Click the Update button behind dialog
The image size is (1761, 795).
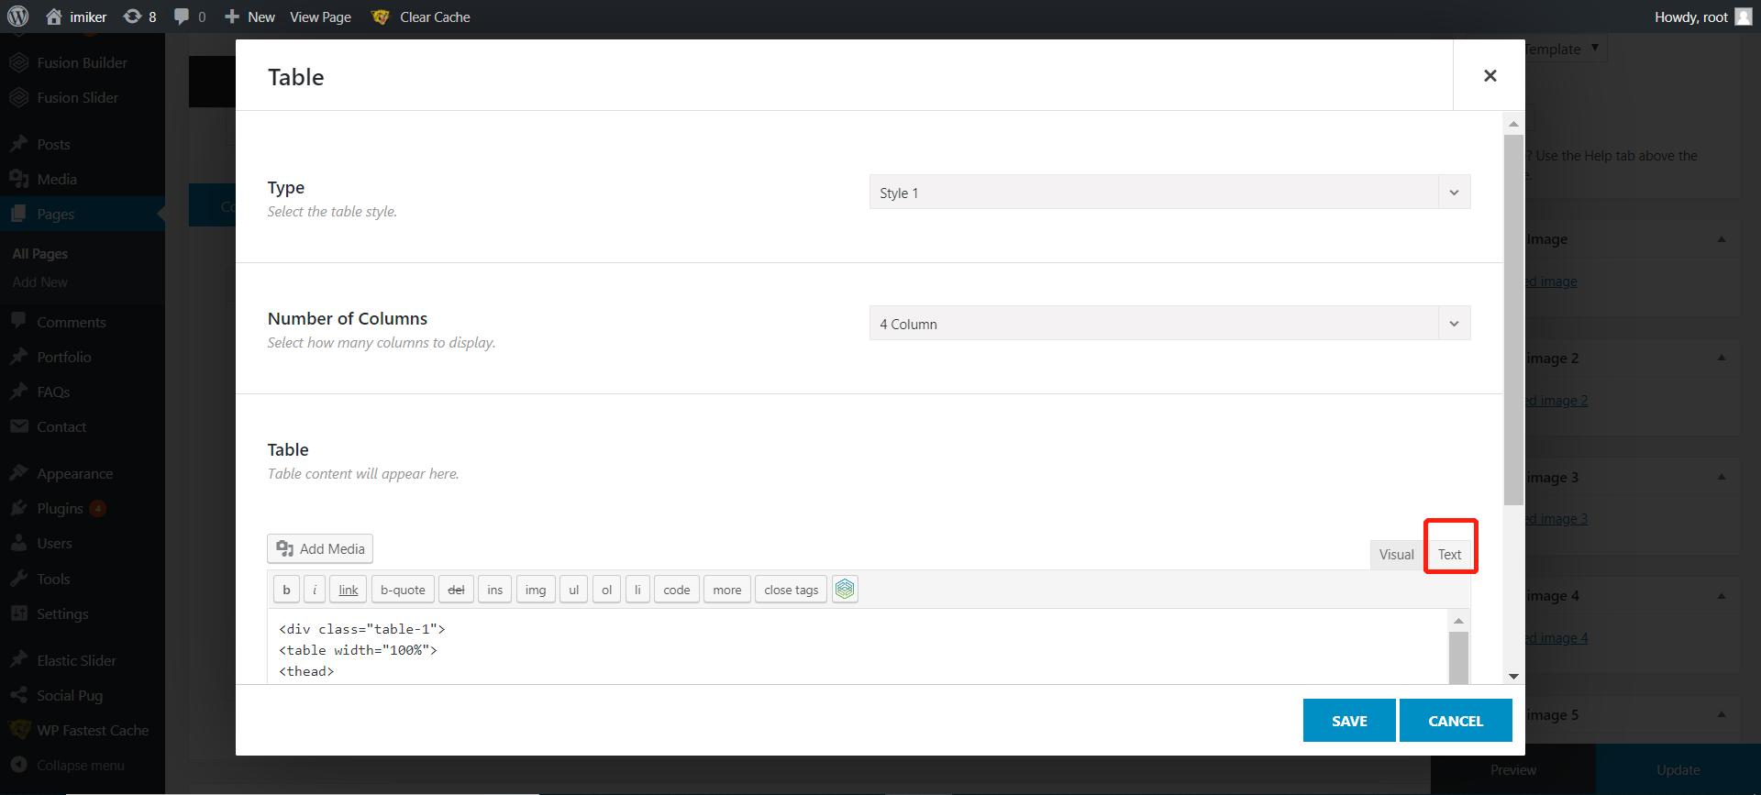1678,770
